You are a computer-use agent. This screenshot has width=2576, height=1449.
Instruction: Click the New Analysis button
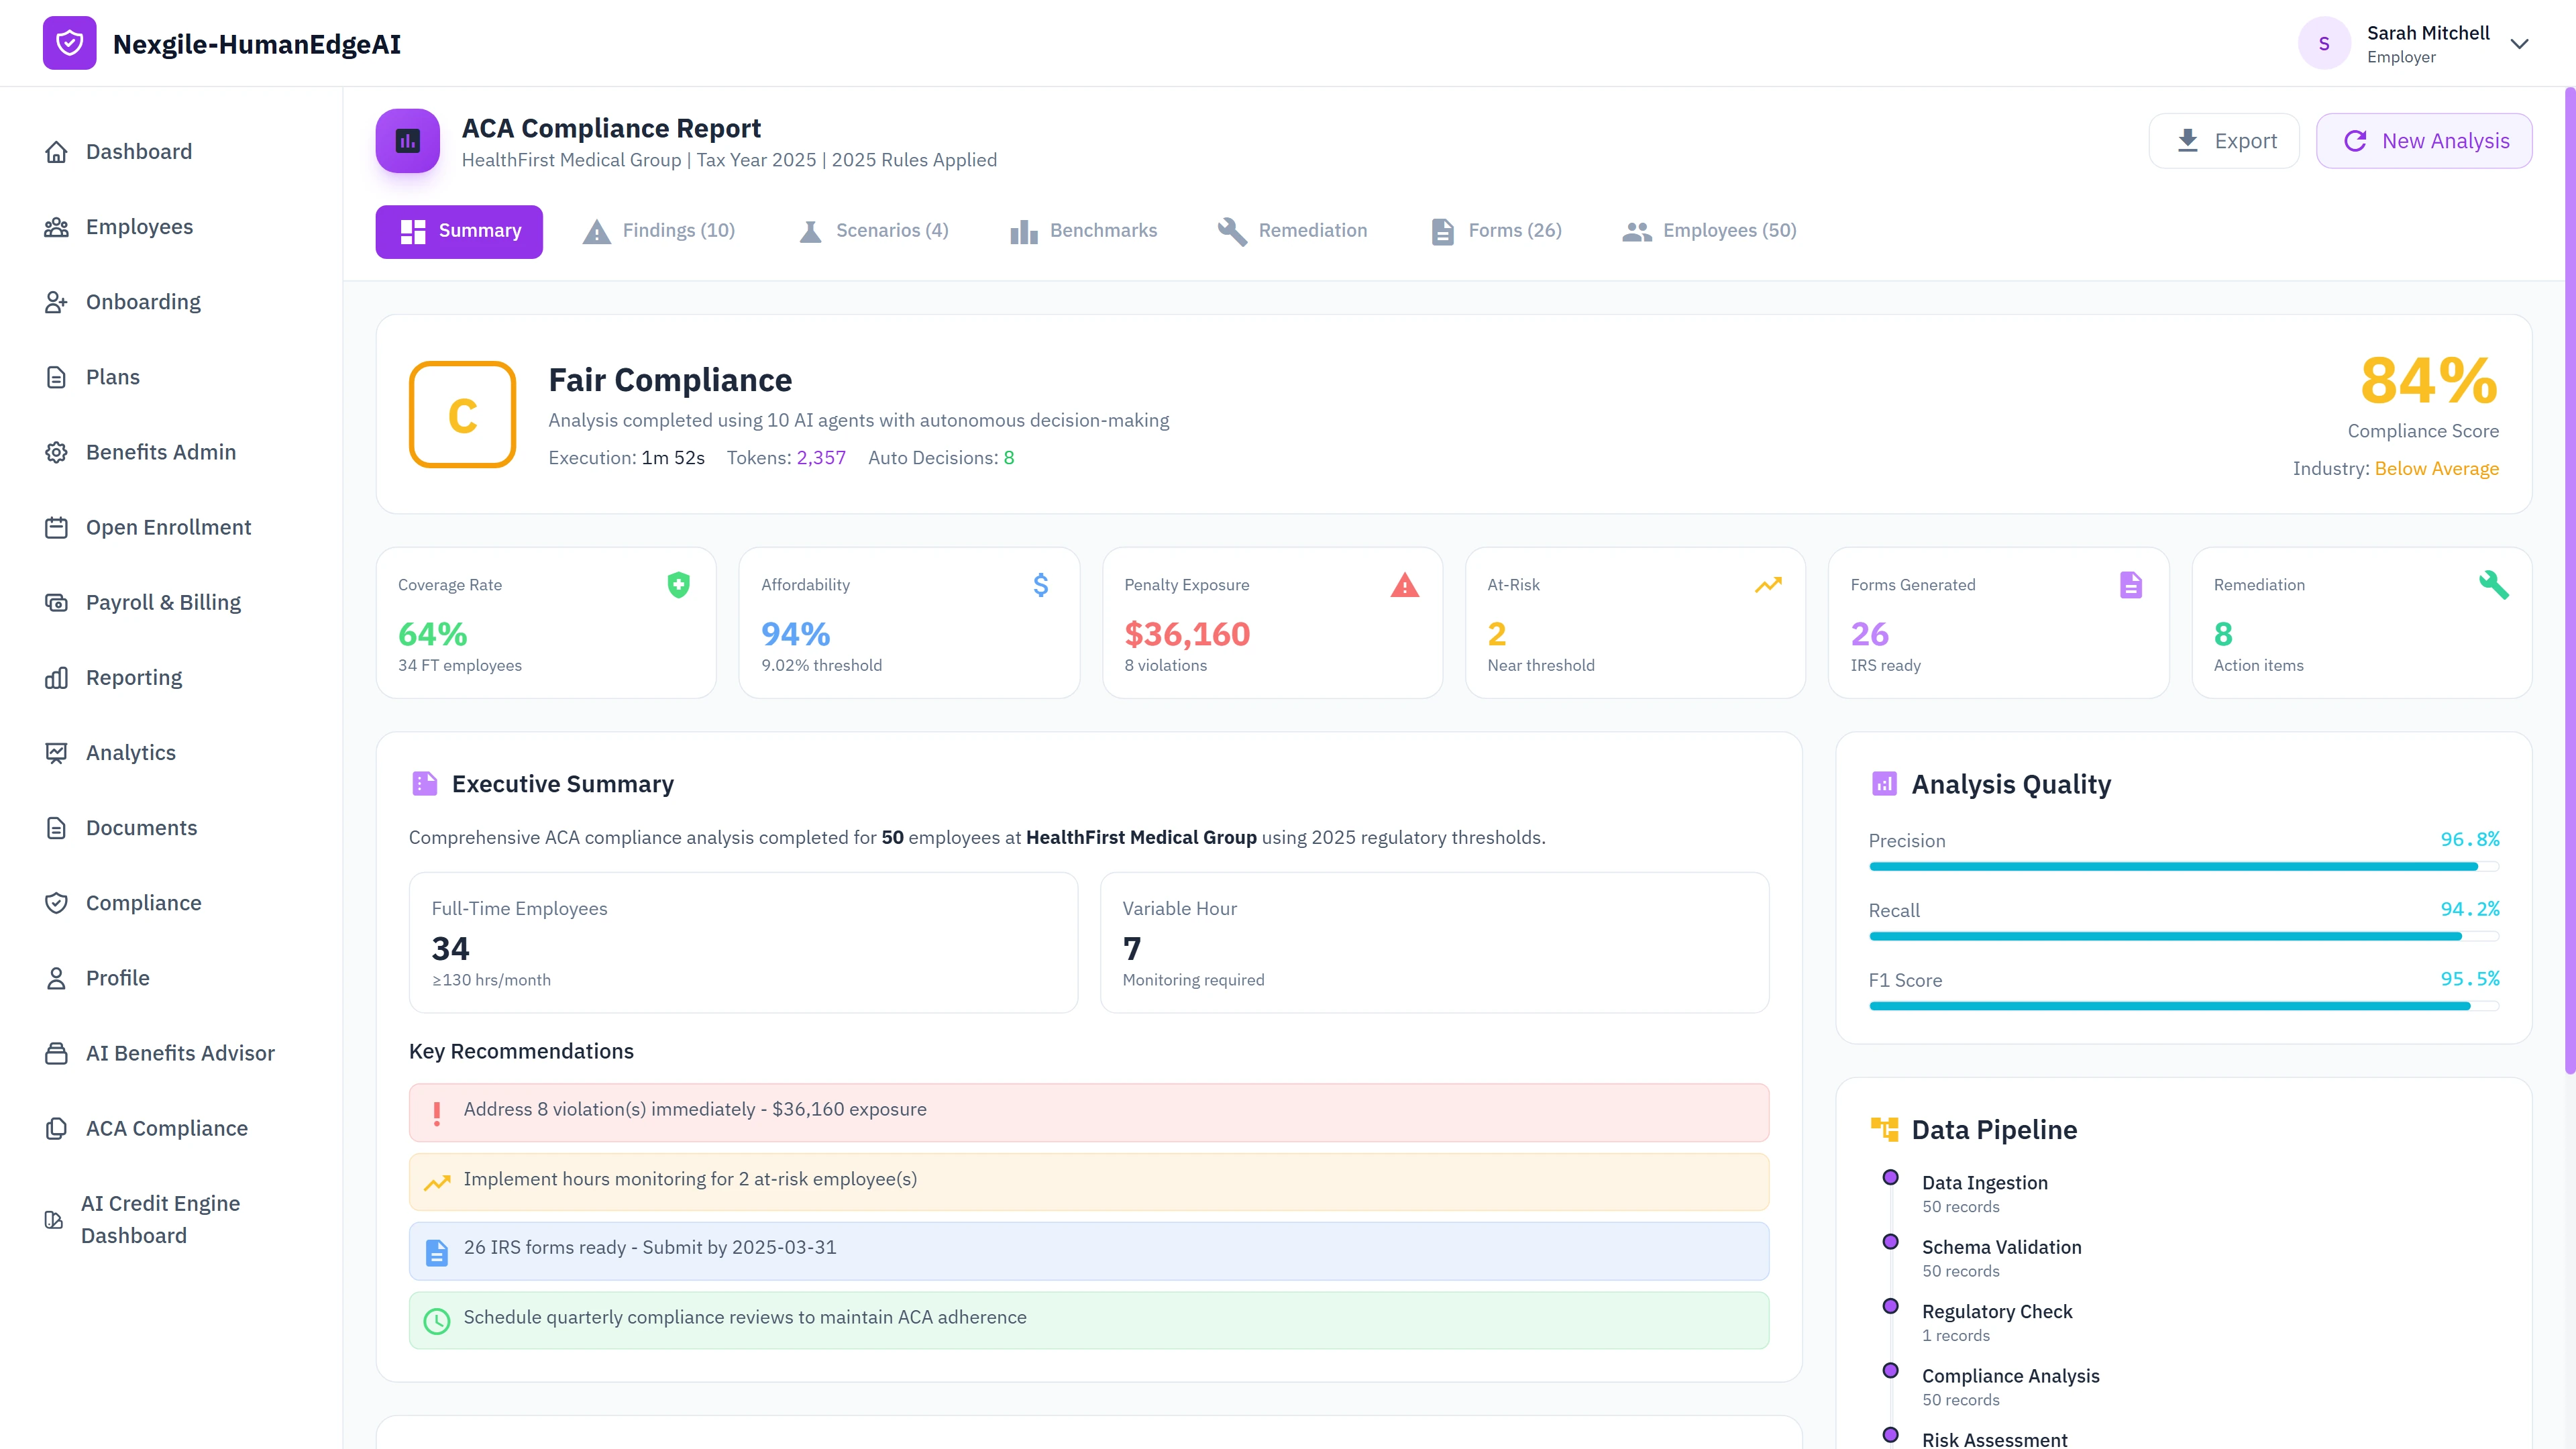[2424, 140]
